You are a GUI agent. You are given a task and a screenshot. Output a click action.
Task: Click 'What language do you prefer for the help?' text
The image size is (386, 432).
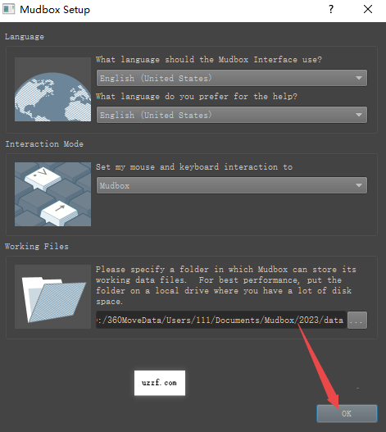click(197, 97)
